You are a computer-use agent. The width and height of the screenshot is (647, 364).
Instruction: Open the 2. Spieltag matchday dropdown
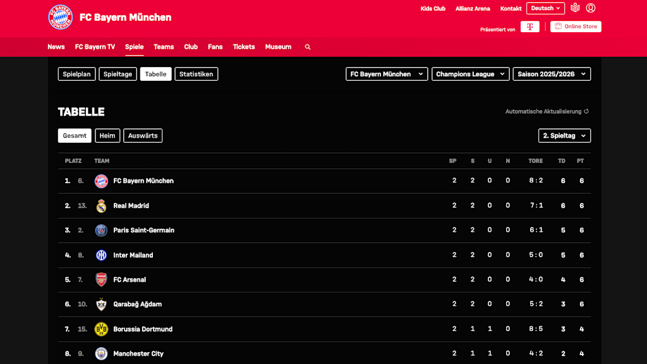pyautogui.click(x=564, y=136)
